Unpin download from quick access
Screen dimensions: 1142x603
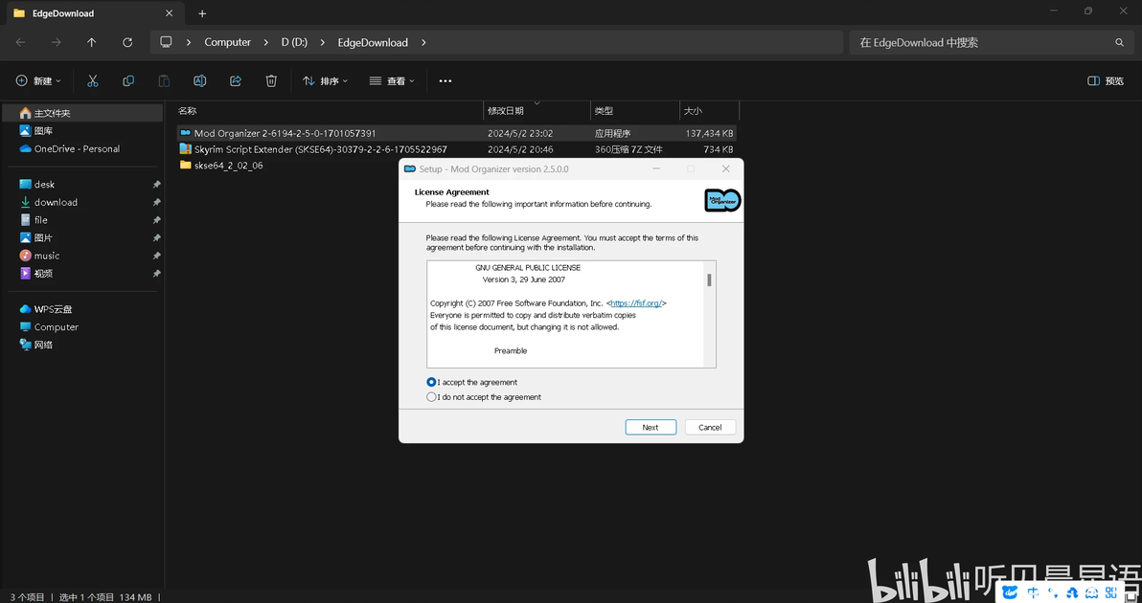click(x=156, y=202)
